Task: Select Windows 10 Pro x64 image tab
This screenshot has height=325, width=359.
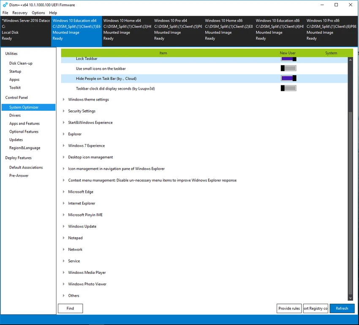Action: coord(178,31)
